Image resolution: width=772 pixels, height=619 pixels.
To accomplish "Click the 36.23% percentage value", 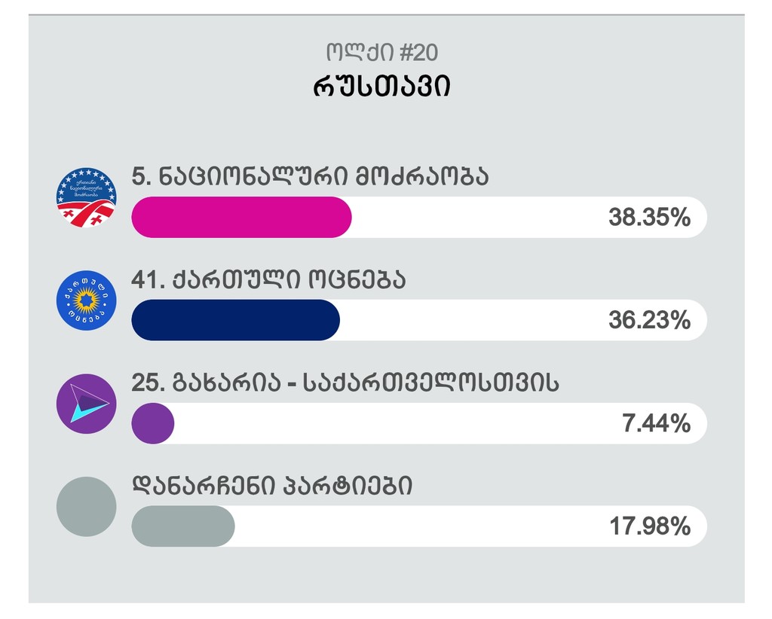I will 649,320.
